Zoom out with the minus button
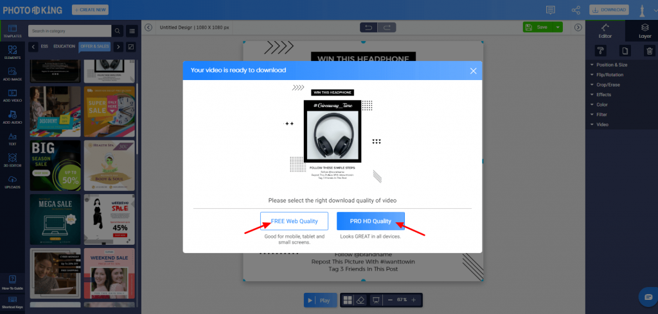 [x=390, y=300]
